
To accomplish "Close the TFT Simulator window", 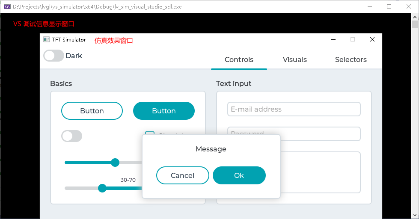I will (x=372, y=39).
